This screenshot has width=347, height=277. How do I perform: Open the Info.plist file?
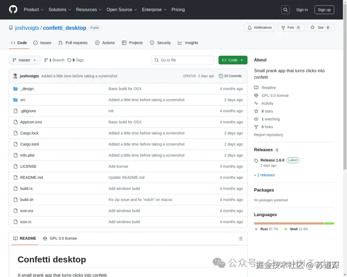coord(27,155)
